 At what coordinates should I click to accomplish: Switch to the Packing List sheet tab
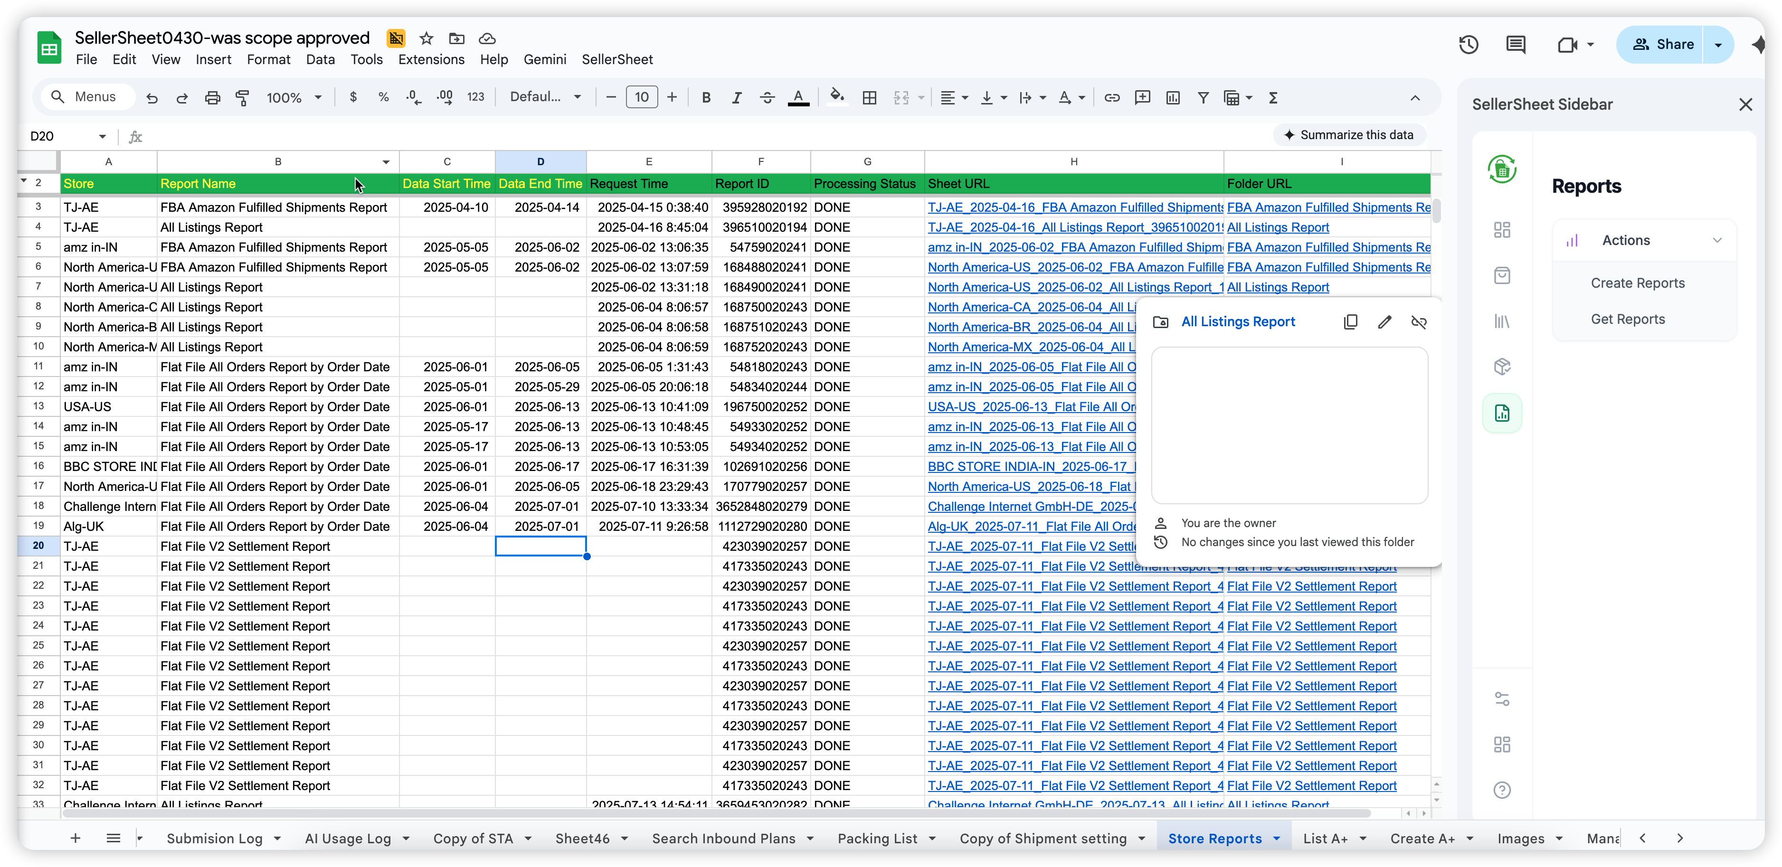click(x=877, y=839)
